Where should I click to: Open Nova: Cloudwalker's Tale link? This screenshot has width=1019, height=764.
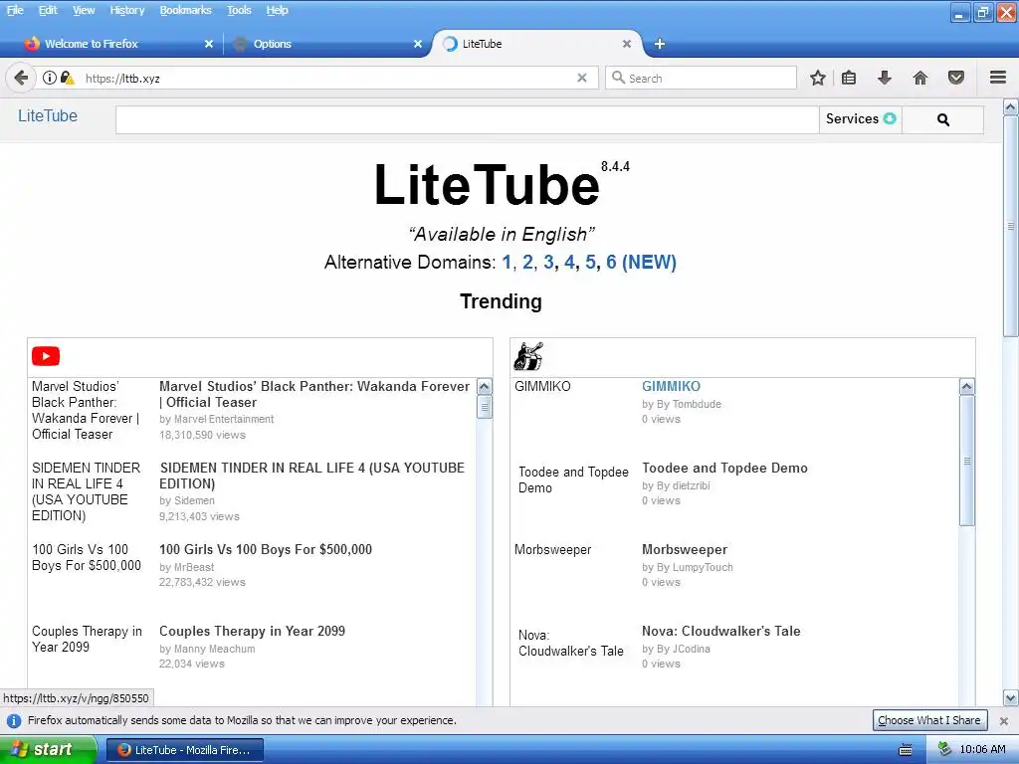point(720,631)
